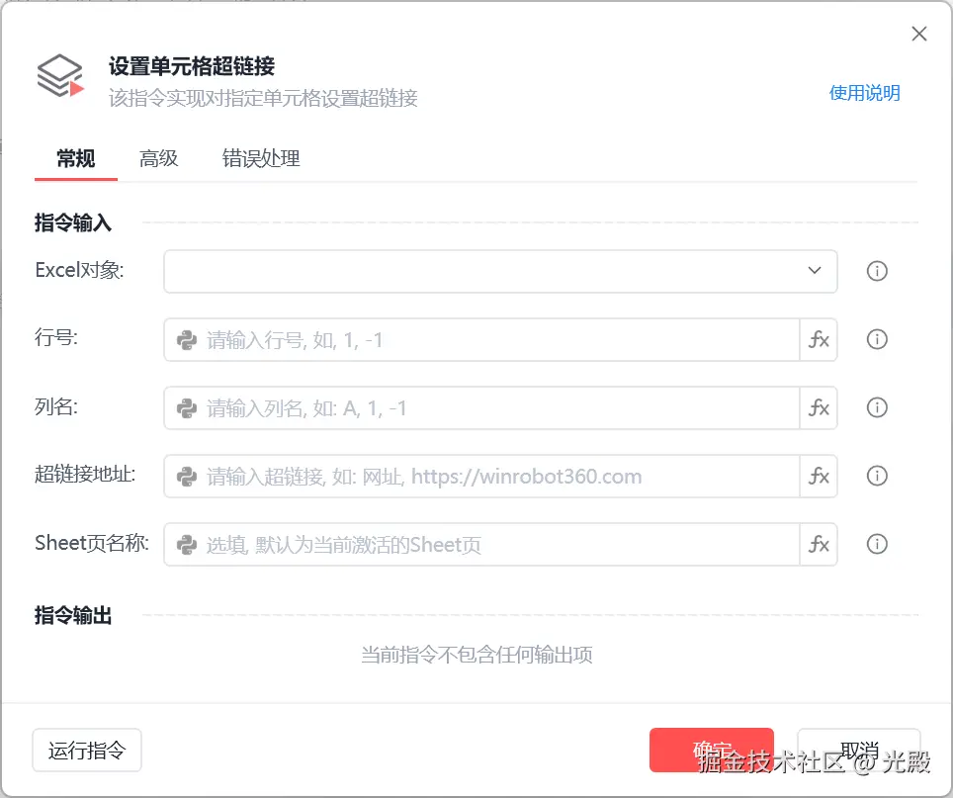Click description 该指令实现对指定单元格设置超链接

(263, 97)
